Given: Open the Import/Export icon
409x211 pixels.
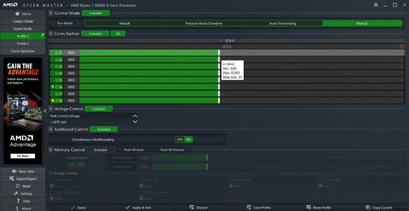Looking at the screenshot, I should [x=11, y=179].
